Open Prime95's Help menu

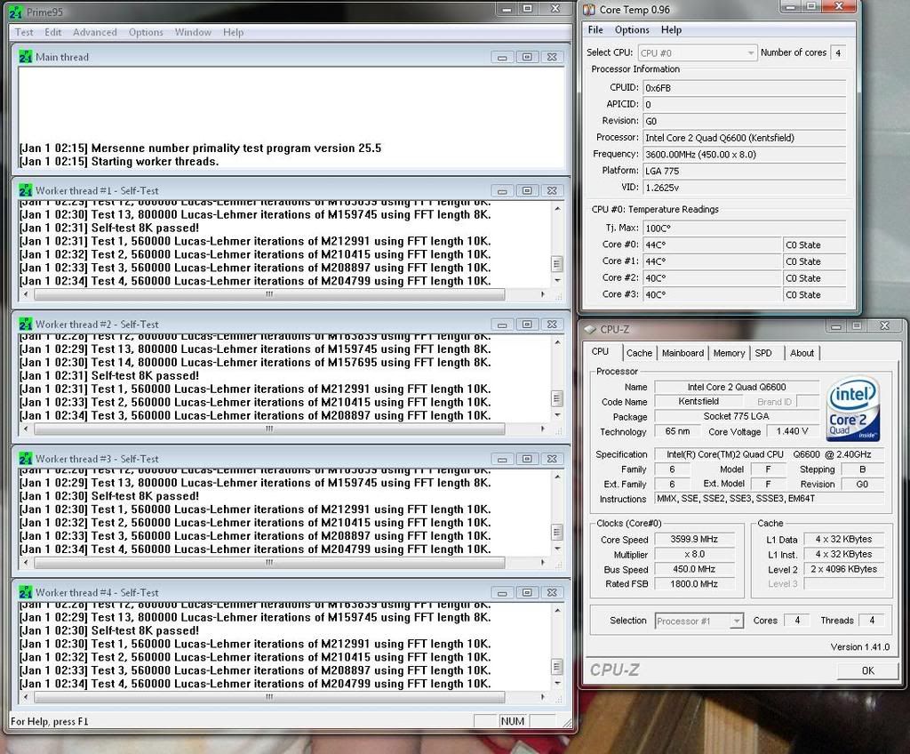(234, 33)
